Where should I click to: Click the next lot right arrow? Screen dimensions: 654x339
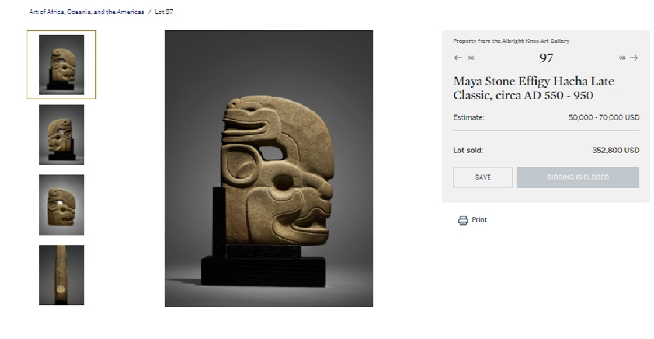(634, 58)
